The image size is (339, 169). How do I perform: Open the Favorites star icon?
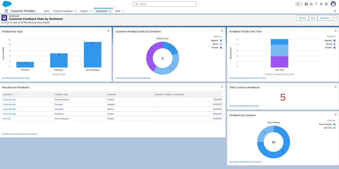pos(297,4)
